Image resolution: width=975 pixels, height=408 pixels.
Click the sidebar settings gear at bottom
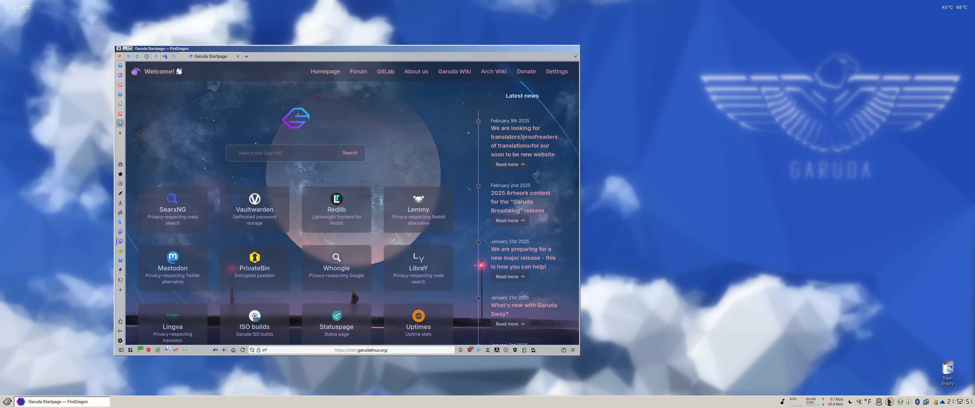click(x=120, y=341)
